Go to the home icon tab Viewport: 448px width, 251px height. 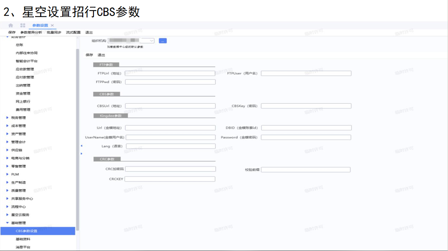click(x=11, y=25)
